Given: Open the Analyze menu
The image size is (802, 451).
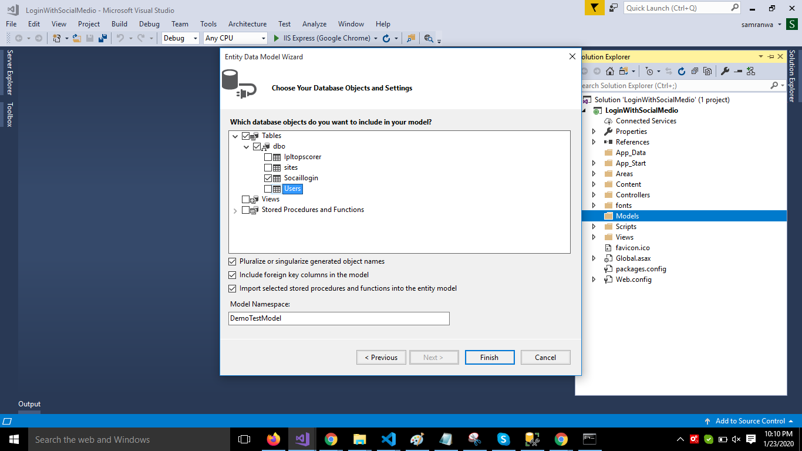Looking at the screenshot, I should pos(314,24).
